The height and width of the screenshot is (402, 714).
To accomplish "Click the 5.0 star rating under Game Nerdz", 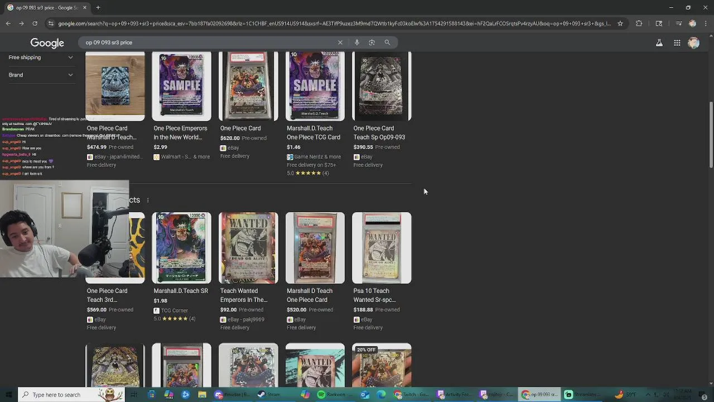I will [308, 173].
